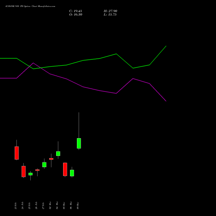
Task: Click the green candle above 04 Mar
Action: [x=58, y=153]
